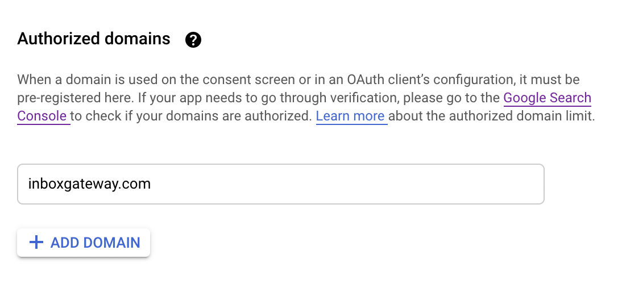Viewport: 622px width, 292px height.
Task: Focus the inboxgateway.com domain field
Action: click(280, 184)
